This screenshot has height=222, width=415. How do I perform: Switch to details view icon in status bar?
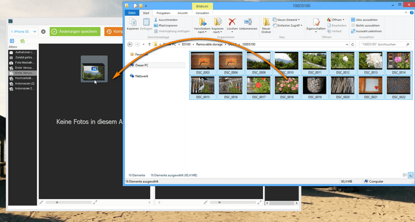pos(405,175)
